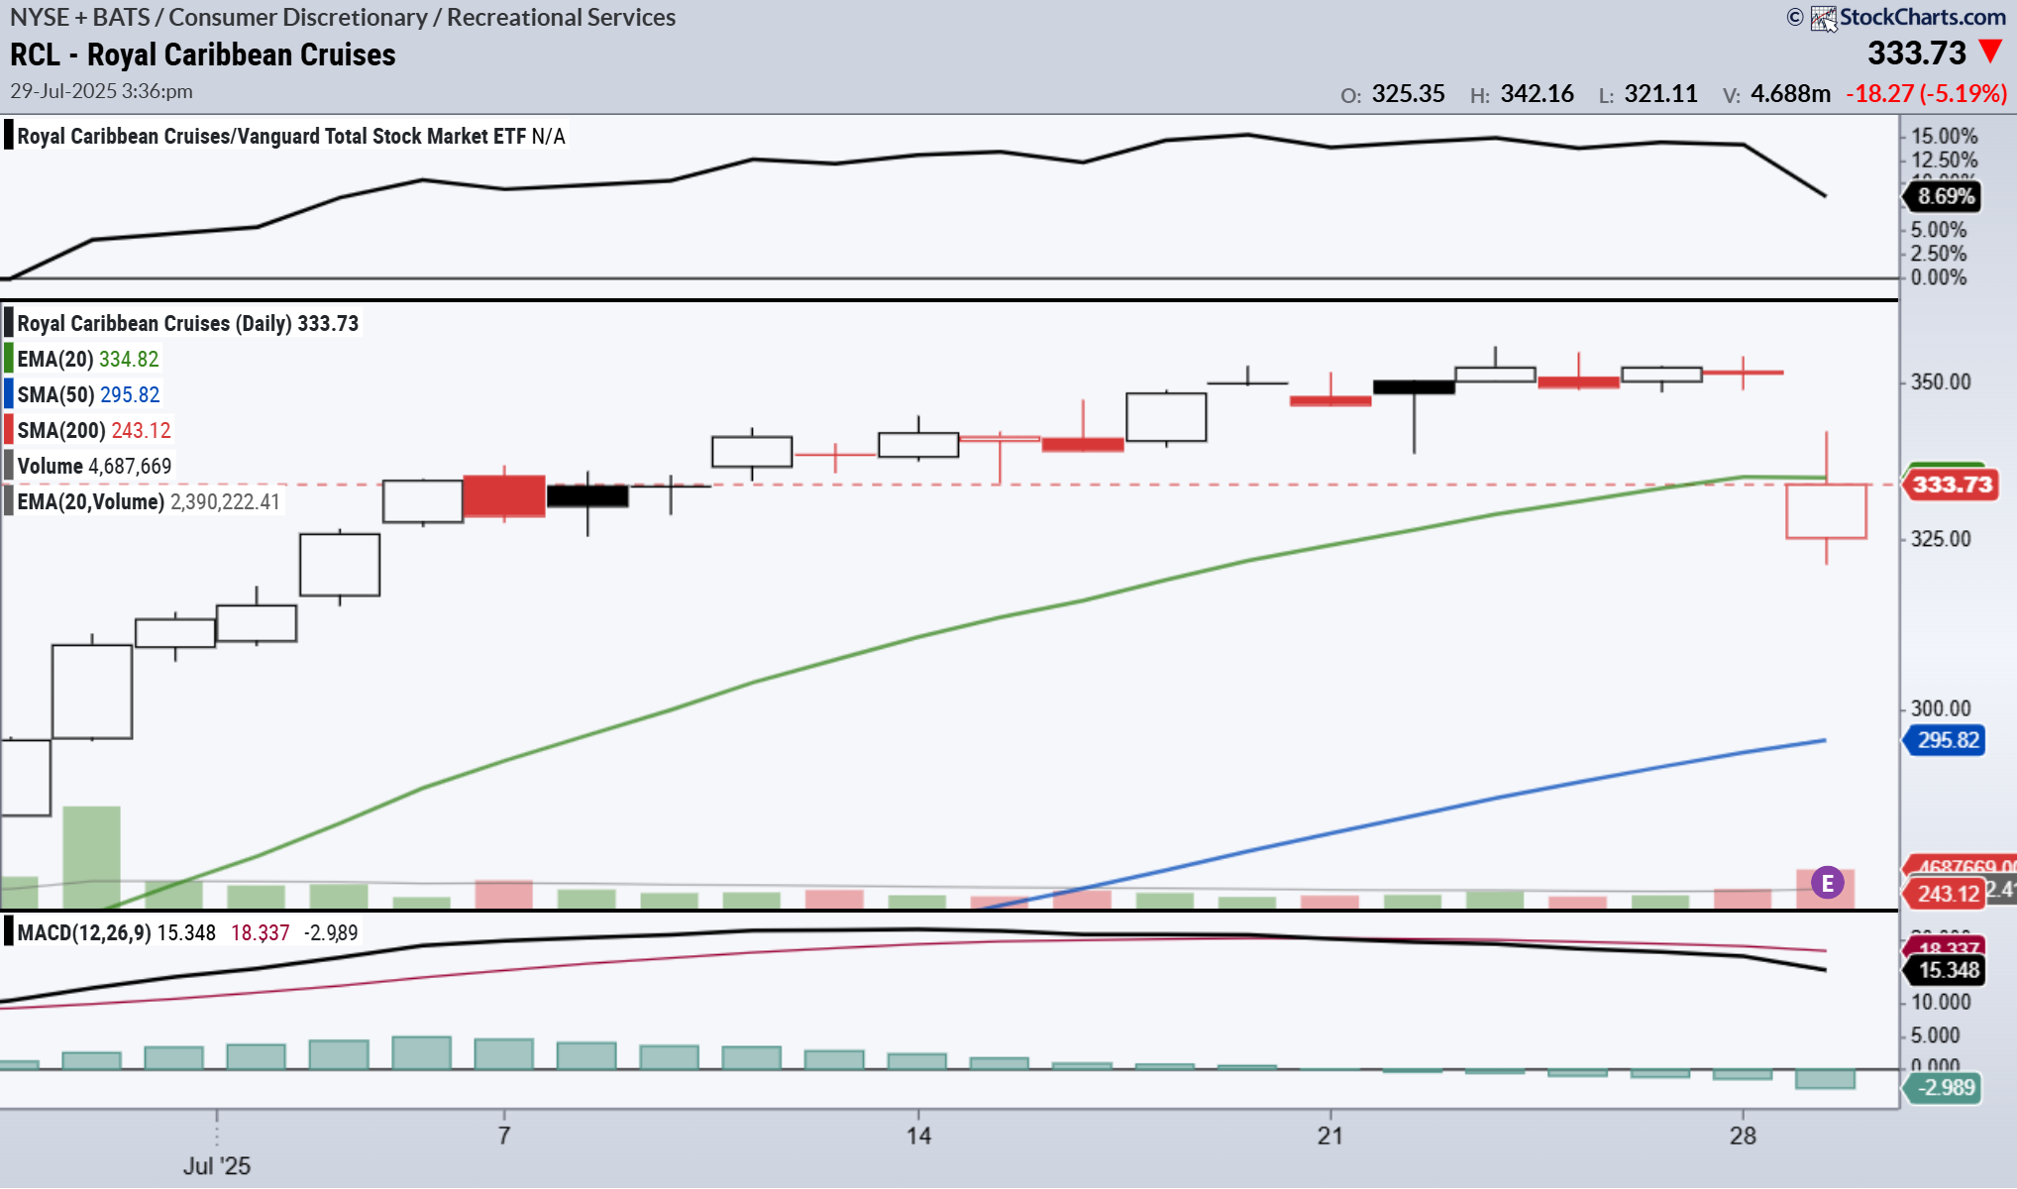Click the blue 295.82 SMA axis tag
Screen dimensions: 2017x1189
1947,740
